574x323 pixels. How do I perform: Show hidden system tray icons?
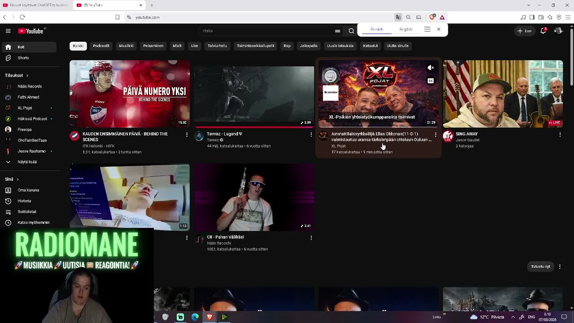(513, 317)
